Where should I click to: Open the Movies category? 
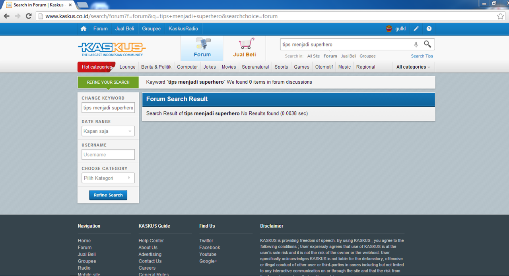tap(229, 67)
